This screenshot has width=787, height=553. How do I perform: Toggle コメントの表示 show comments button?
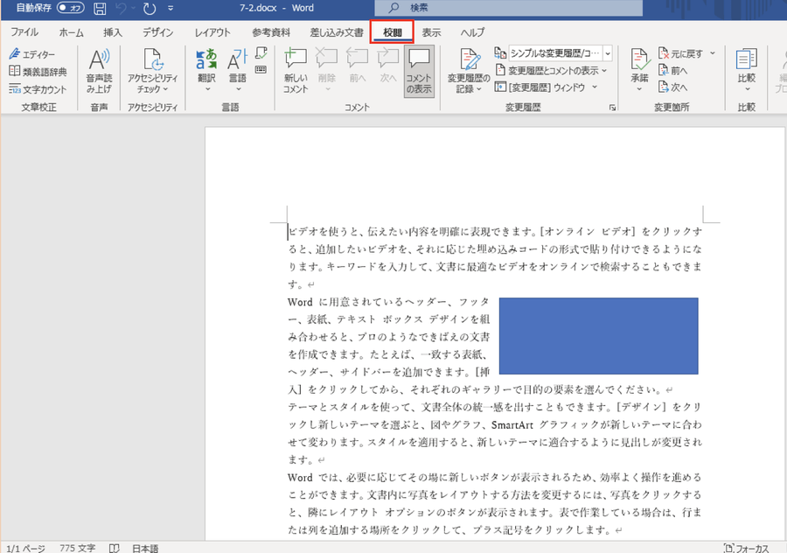pyautogui.click(x=419, y=68)
